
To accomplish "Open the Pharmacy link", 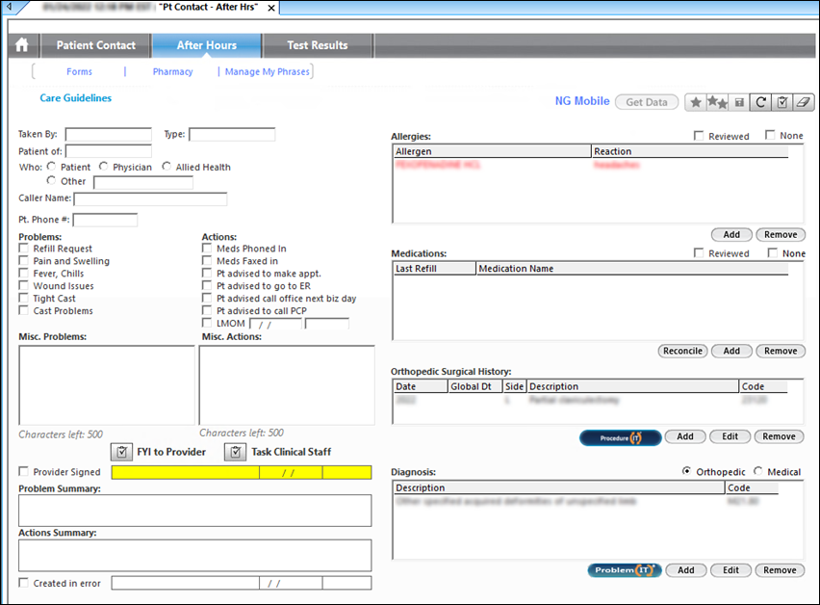I will 172,71.
